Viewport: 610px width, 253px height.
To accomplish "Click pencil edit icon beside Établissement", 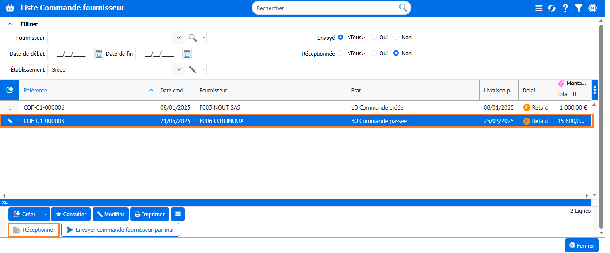I will pos(193,69).
